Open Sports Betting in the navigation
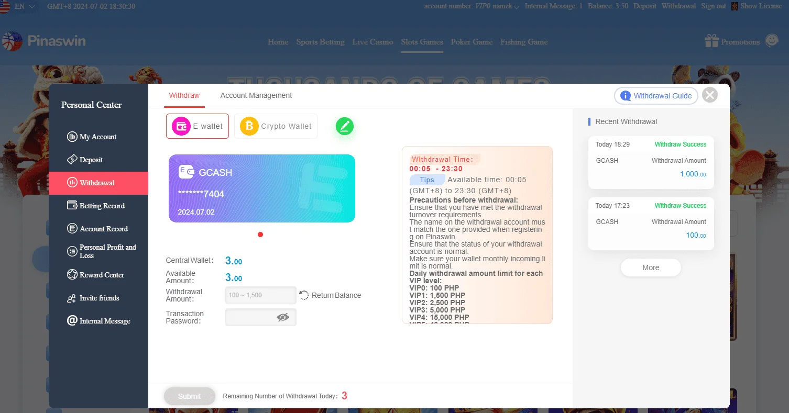789x413 pixels. 321,42
